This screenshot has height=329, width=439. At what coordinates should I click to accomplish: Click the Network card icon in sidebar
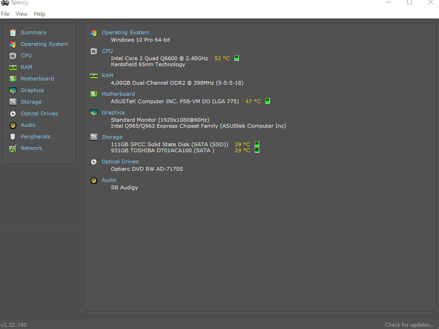tap(13, 148)
